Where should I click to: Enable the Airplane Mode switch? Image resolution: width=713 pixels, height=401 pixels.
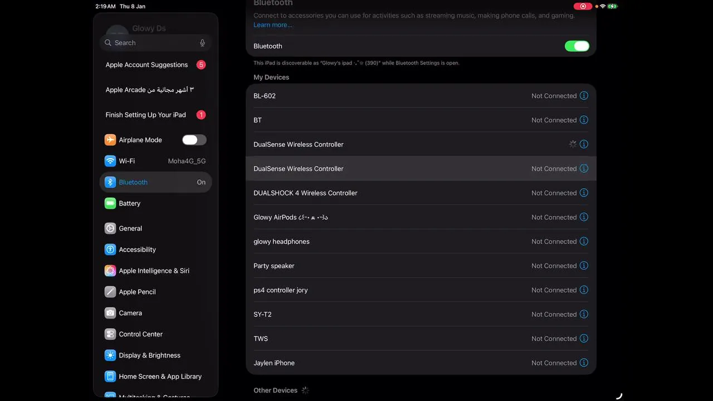click(194, 140)
